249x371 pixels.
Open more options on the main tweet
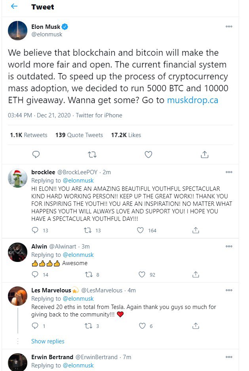click(229, 26)
